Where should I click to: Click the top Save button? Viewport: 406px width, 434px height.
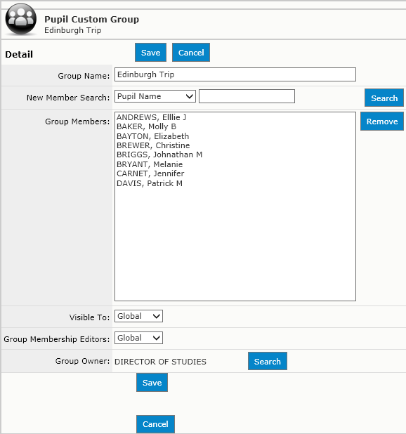[x=150, y=52]
